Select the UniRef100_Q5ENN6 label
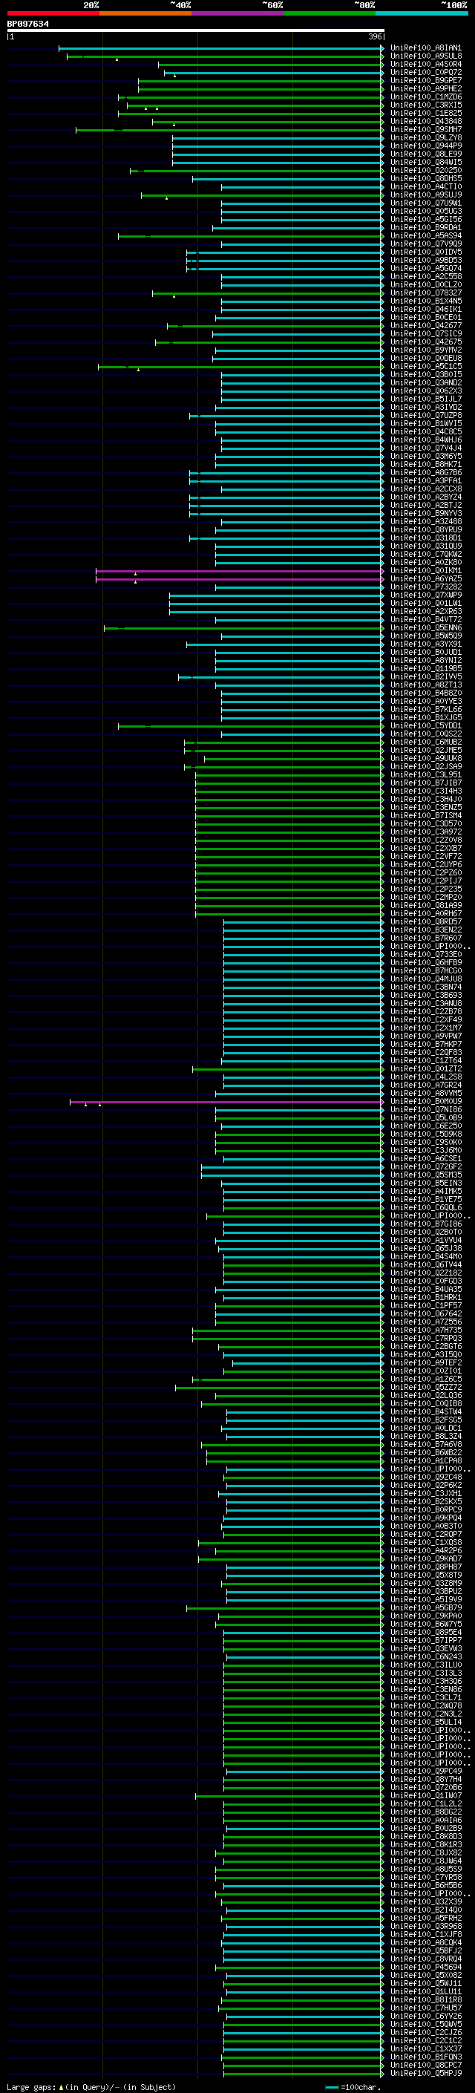 tap(425, 627)
